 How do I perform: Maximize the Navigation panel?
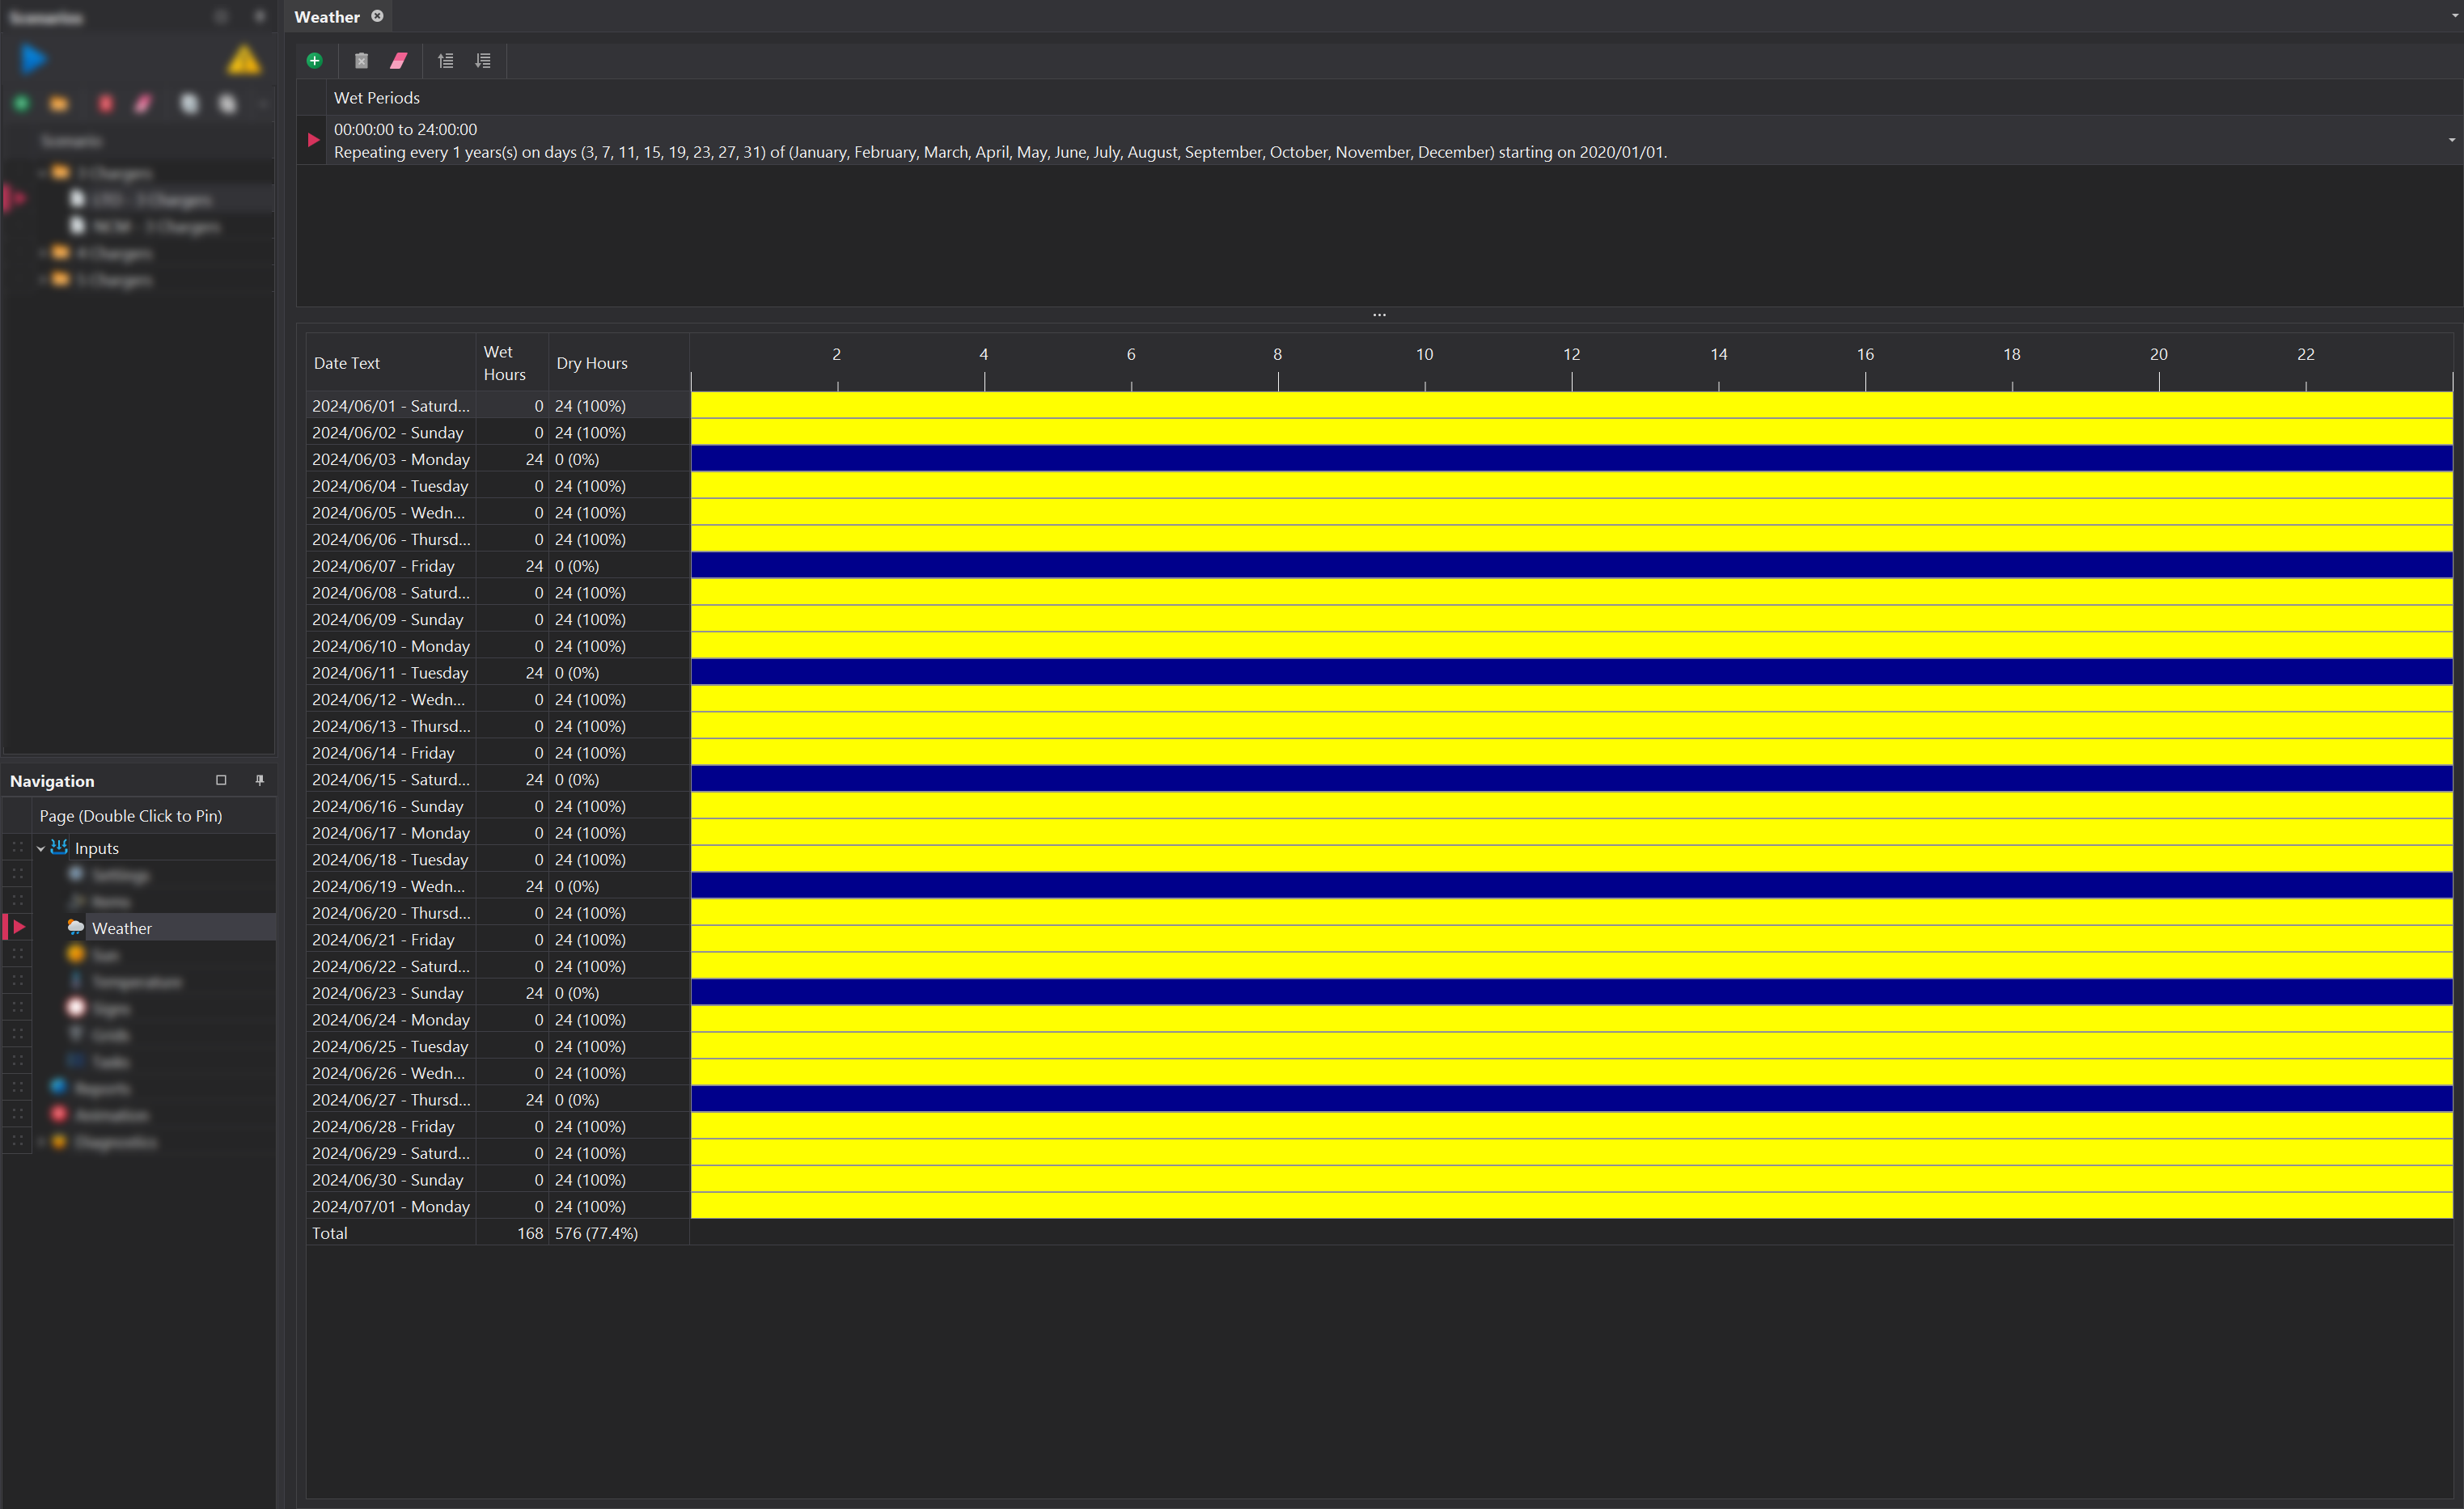221,780
